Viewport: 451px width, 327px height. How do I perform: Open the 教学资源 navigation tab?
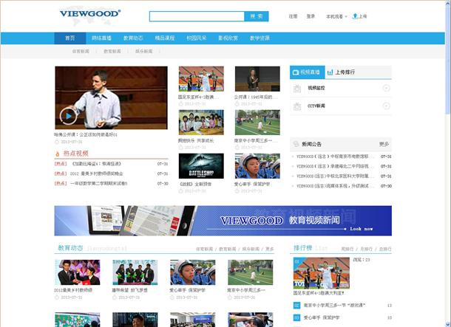tap(260, 38)
